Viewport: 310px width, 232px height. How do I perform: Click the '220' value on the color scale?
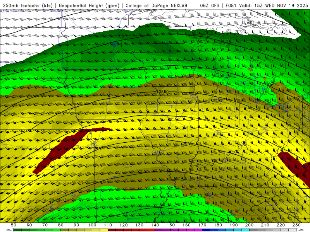pos(281,225)
